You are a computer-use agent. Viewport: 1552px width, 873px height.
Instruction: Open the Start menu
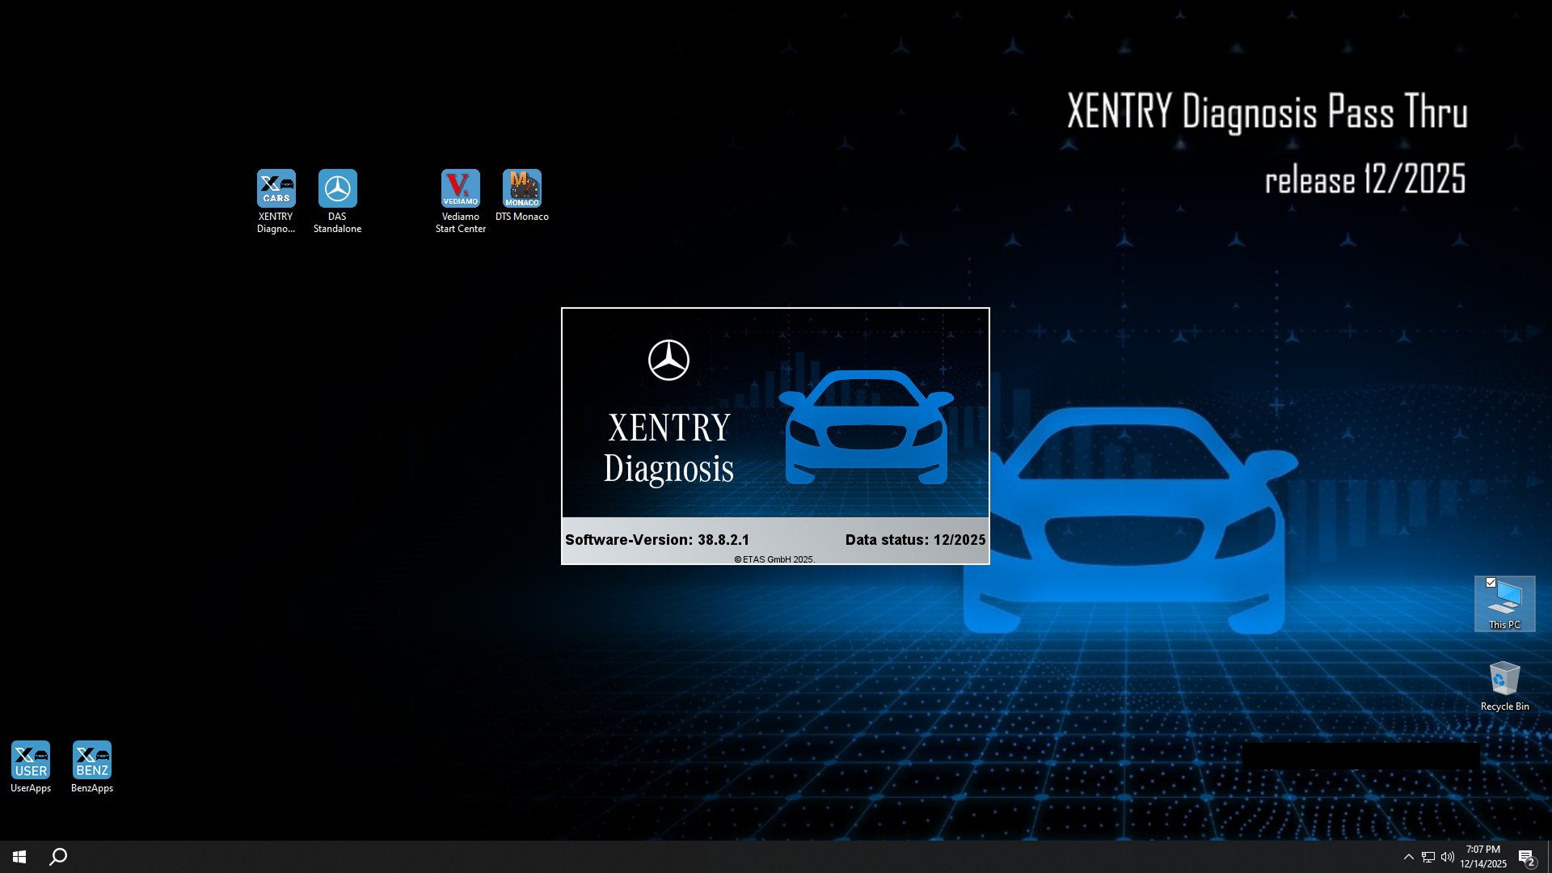click(17, 856)
